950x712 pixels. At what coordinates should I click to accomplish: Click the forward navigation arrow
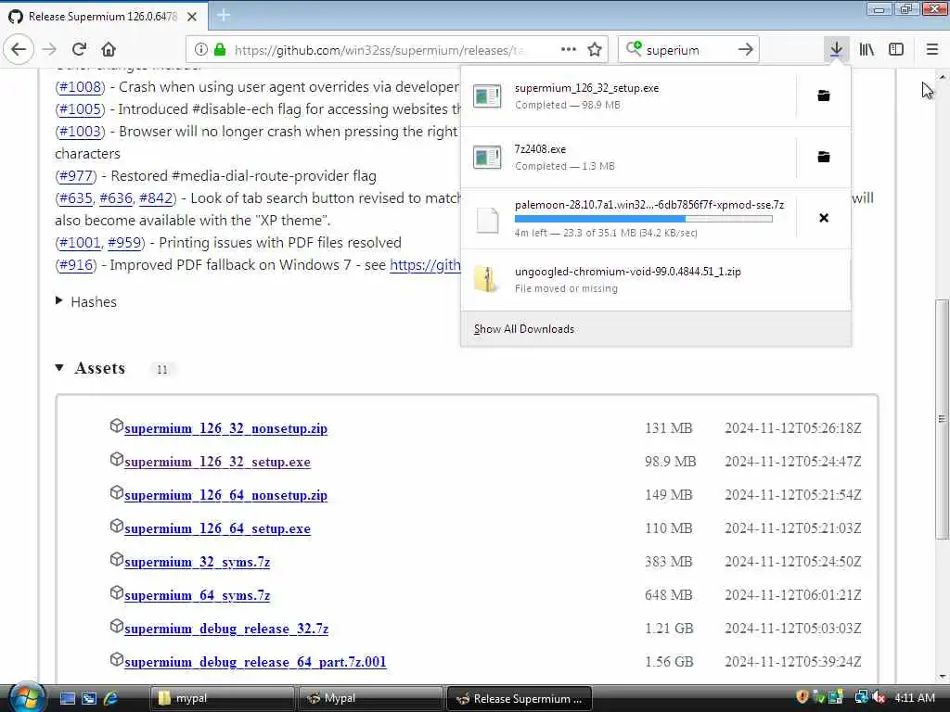click(x=50, y=49)
